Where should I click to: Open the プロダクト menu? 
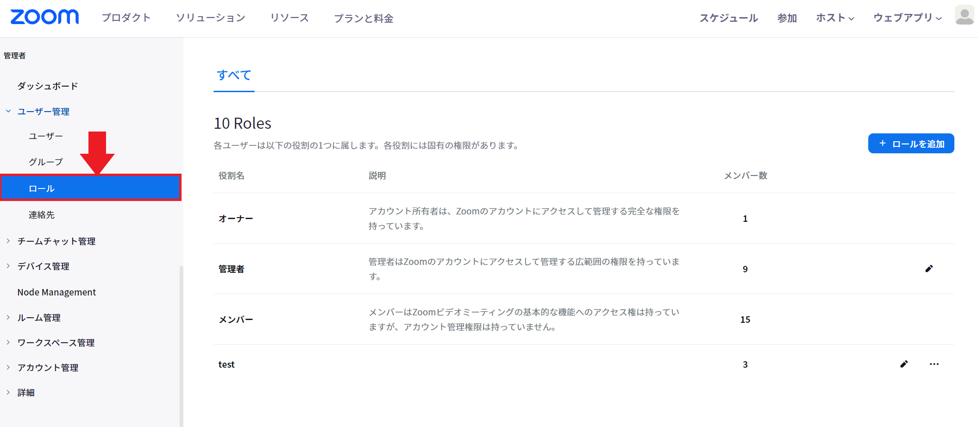[126, 18]
